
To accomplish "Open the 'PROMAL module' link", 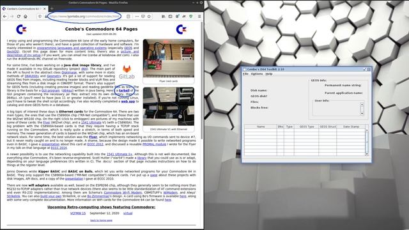I will [154, 144].
